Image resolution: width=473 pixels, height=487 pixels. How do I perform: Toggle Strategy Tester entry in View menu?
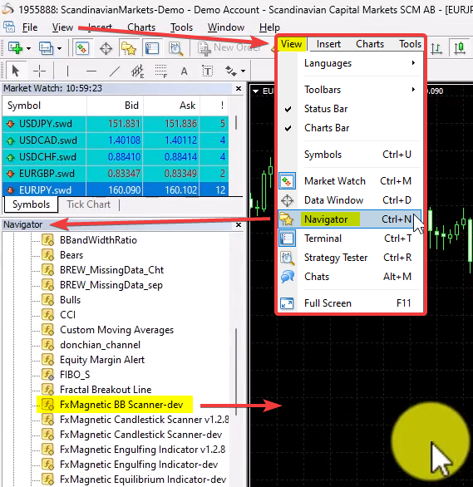[350, 258]
